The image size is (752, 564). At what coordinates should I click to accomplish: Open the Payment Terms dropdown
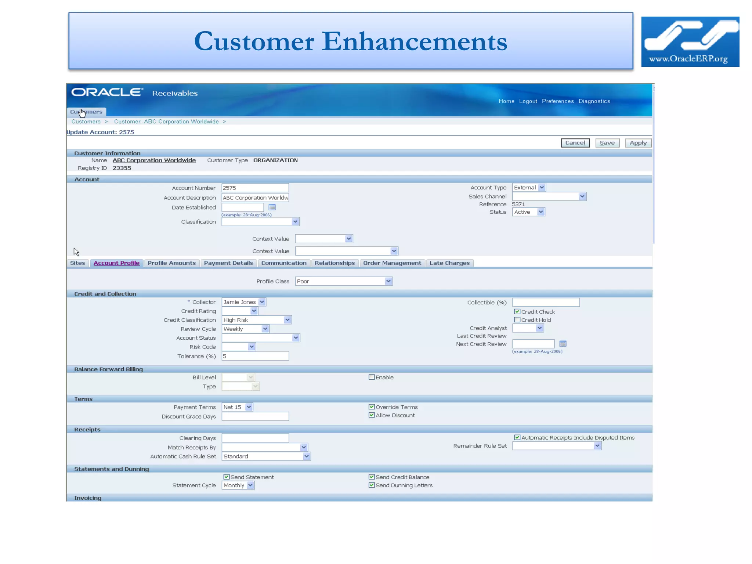237,407
